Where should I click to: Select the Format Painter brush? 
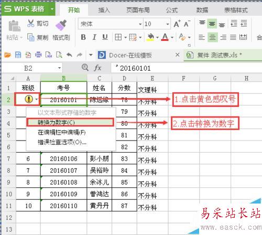click(61, 25)
